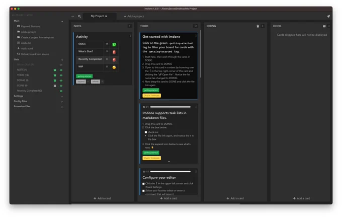
Task: Select TODO (12) in sidebar Lists
Action: coord(23,75)
